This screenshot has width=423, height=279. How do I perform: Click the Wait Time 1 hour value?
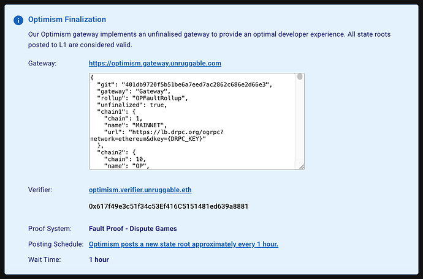(x=99, y=259)
